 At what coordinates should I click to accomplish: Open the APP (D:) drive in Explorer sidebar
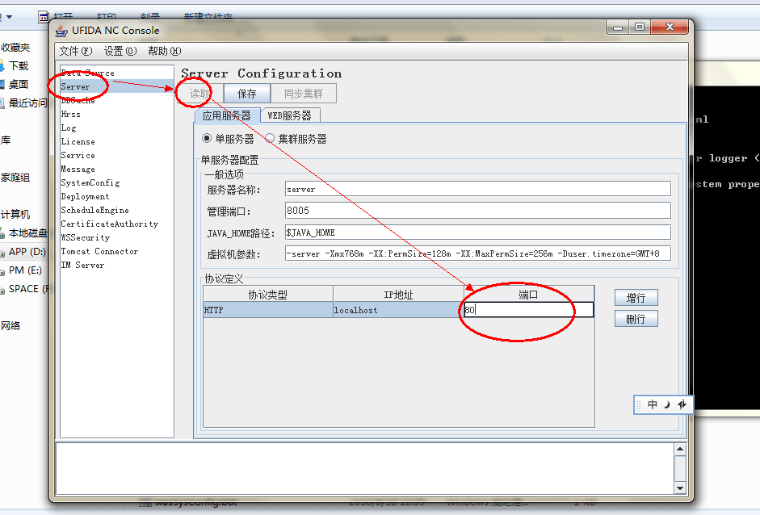click(x=27, y=251)
